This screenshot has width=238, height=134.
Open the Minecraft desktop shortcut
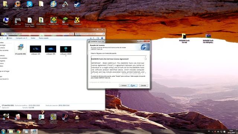point(65,21)
